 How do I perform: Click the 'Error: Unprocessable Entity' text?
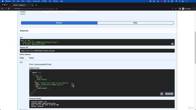40,64
